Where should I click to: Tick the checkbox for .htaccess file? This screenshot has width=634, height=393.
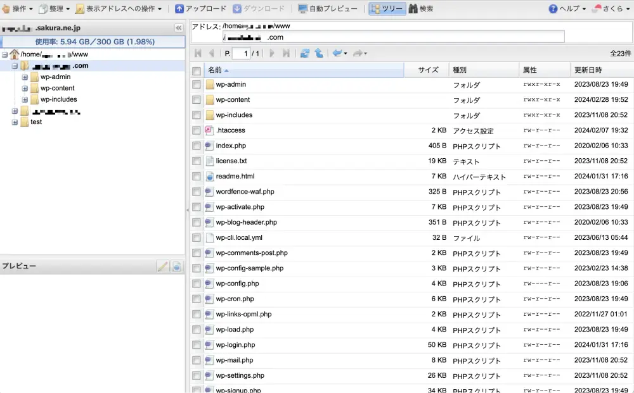pyautogui.click(x=197, y=130)
